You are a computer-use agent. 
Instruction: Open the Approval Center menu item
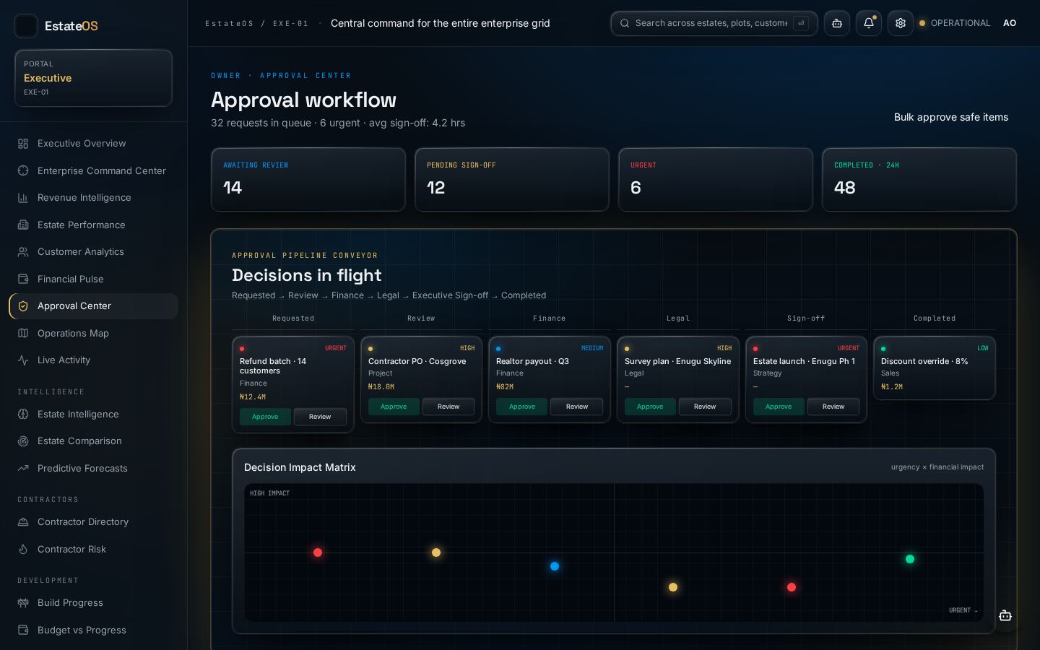click(x=93, y=306)
